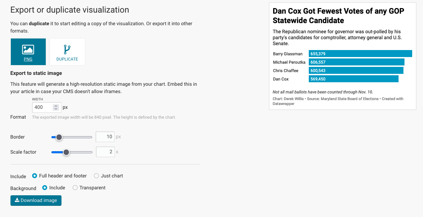Click the chart title about Dan Cox
Image resolution: width=423 pixels, height=217 pixels.
point(338,16)
